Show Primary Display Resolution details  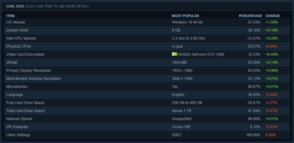pos(147,71)
